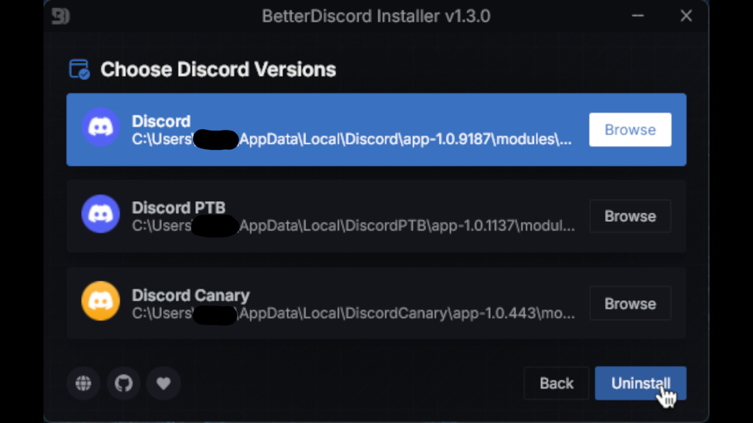753x423 pixels.
Task: Click the DiscordPTB app-1.0.1137 path text
Action: [353, 226]
